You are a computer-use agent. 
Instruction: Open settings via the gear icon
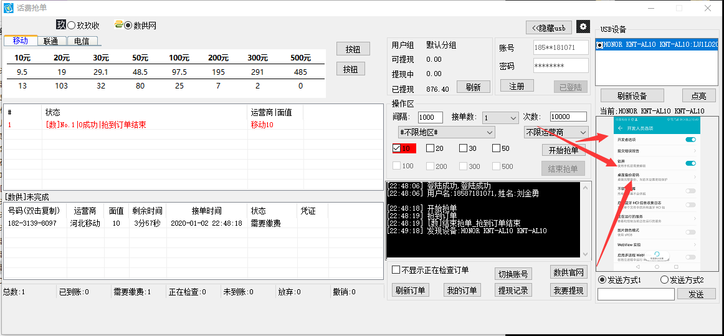(x=583, y=27)
